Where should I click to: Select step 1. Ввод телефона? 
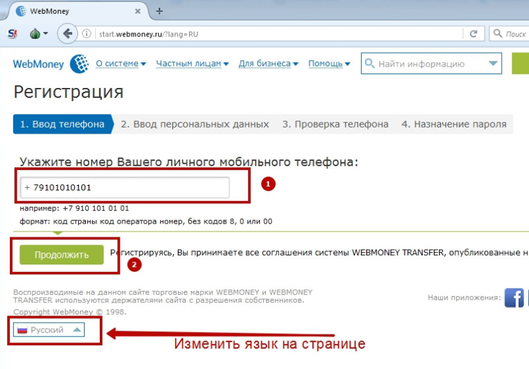coord(62,124)
